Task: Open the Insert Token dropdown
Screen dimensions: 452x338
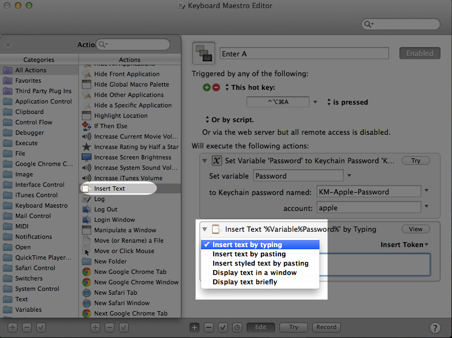Action: [404, 245]
